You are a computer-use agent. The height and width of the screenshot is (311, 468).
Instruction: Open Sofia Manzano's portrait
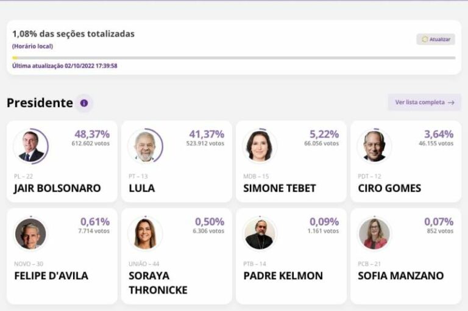[x=374, y=234]
